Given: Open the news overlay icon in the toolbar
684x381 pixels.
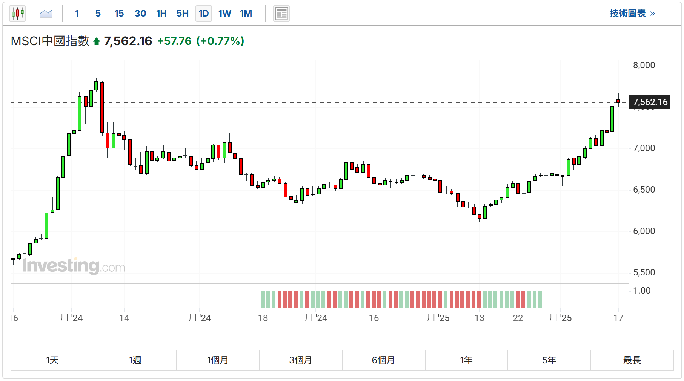Looking at the screenshot, I should coord(281,14).
